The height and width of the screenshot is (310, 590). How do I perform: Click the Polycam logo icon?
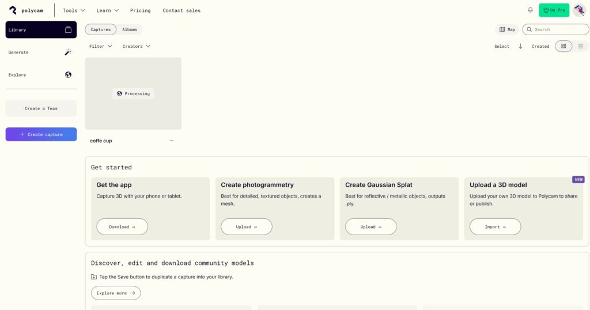tap(13, 10)
